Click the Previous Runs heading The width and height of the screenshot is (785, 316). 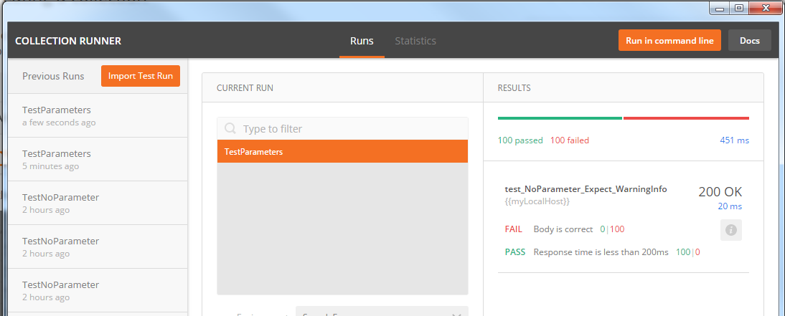(x=53, y=76)
